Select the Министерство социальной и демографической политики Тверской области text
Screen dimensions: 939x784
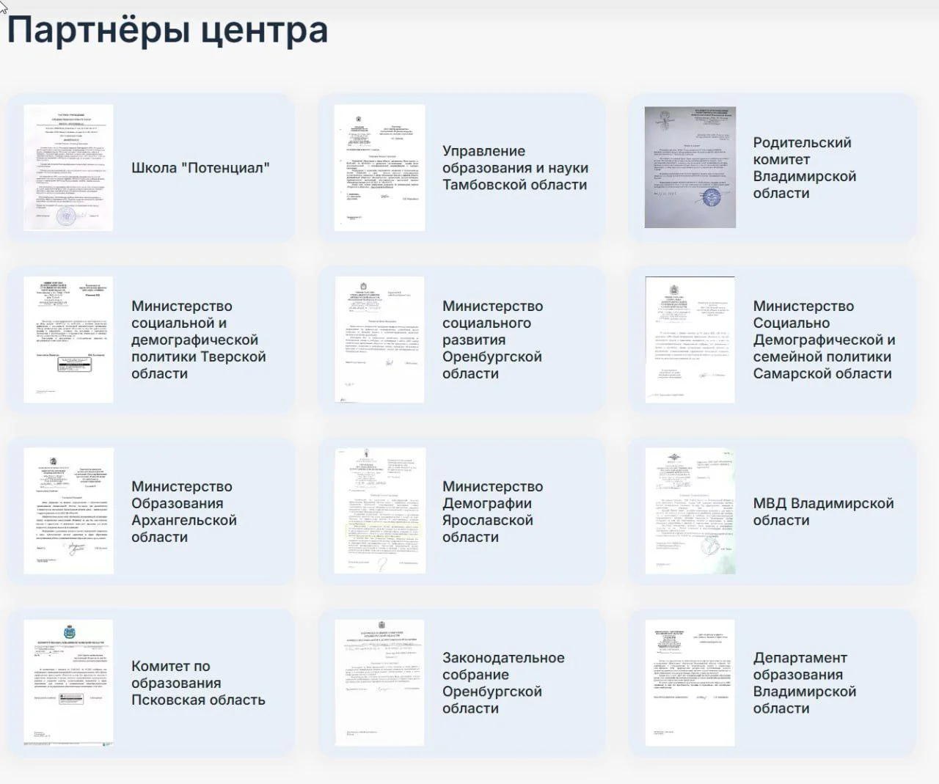pos(199,340)
